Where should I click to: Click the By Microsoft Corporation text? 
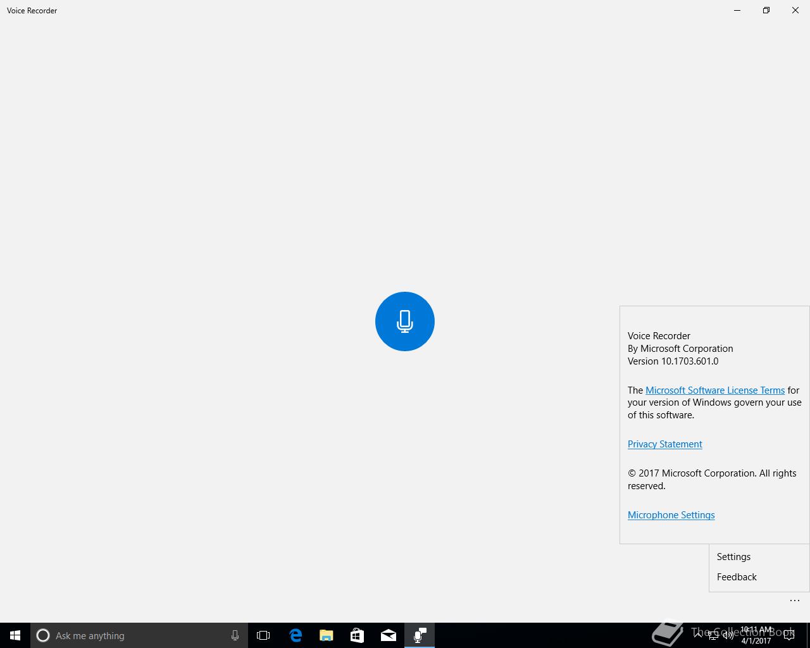click(680, 349)
